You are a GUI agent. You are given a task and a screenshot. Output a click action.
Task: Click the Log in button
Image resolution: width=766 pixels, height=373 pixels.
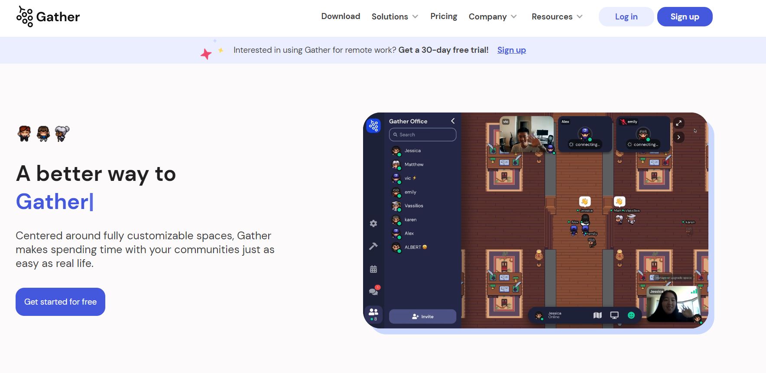click(626, 16)
